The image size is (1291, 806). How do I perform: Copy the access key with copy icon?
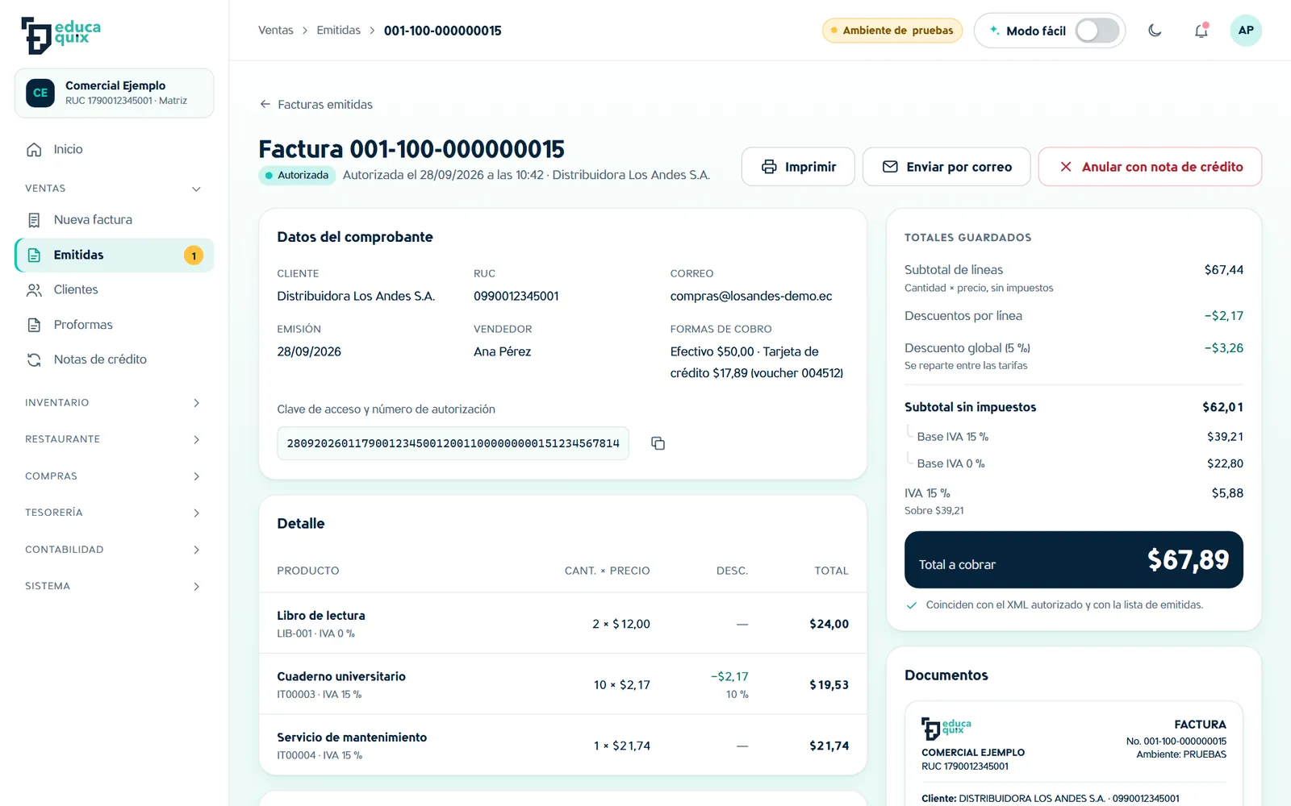658,443
